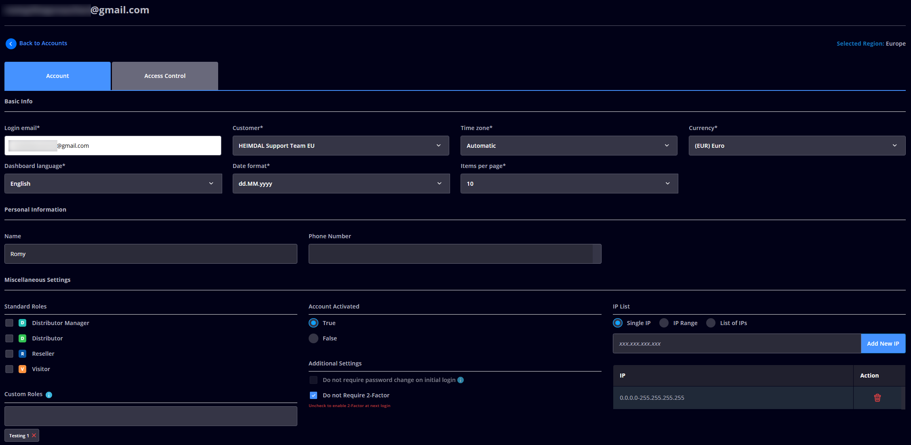Click the IP column header
The image size is (911, 445).
[733, 376]
